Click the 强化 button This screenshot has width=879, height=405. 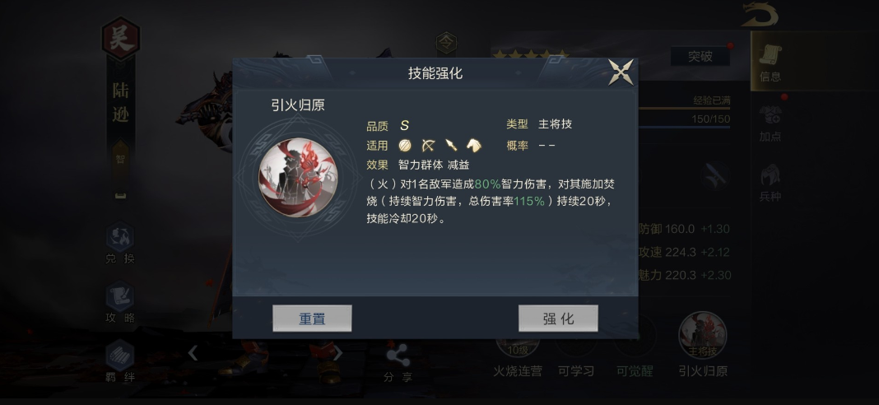pyautogui.click(x=558, y=319)
